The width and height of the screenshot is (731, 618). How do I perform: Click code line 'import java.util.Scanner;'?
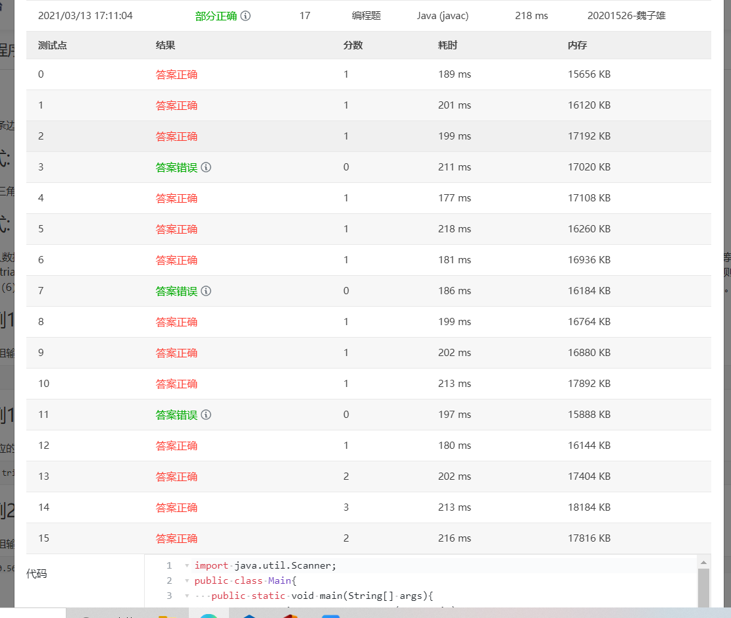265,566
